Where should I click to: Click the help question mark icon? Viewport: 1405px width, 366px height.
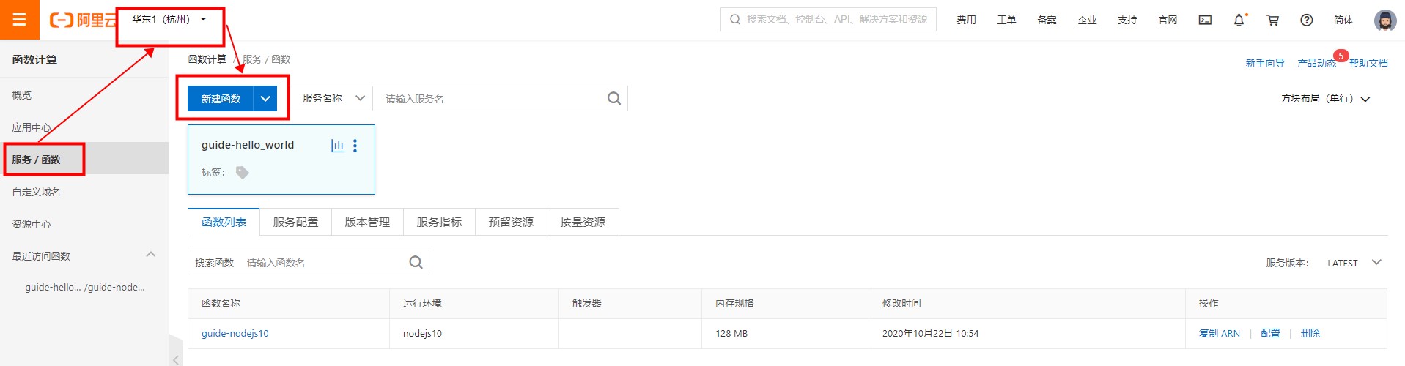click(1306, 20)
